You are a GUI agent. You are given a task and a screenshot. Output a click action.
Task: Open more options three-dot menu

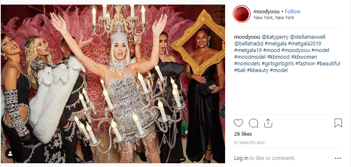(x=338, y=158)
